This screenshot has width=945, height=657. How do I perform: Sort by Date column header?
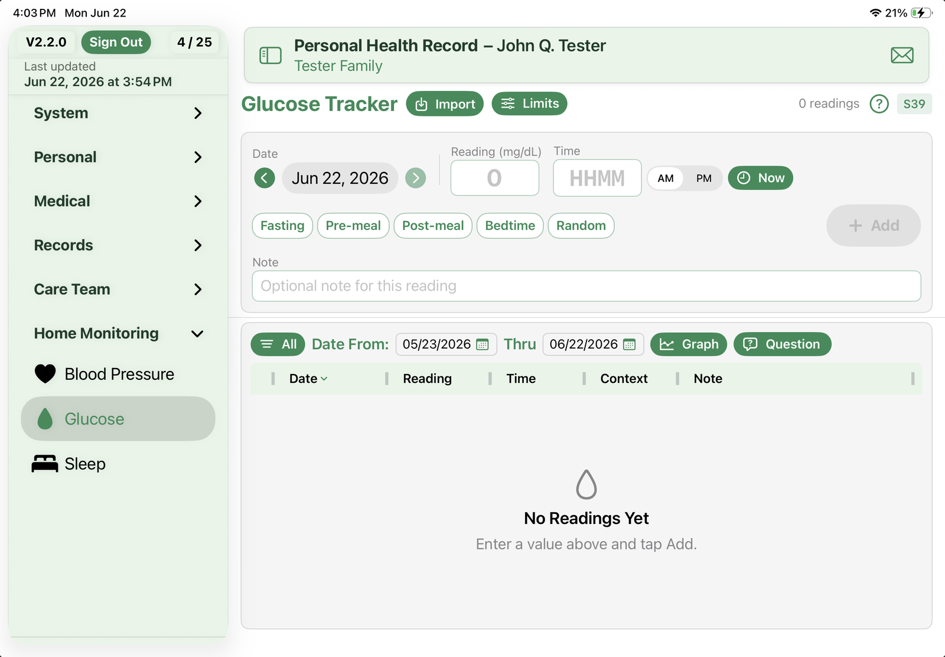[308, 379]
